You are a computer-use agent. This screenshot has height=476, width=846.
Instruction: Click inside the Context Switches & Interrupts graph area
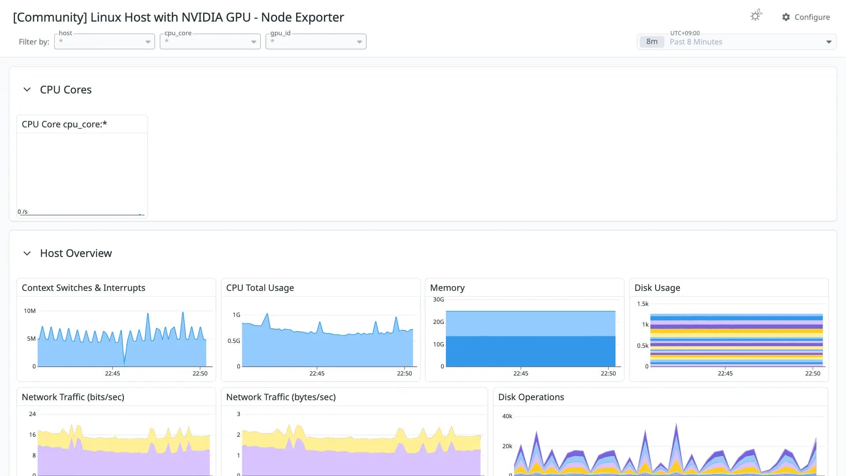coord(122,339)
